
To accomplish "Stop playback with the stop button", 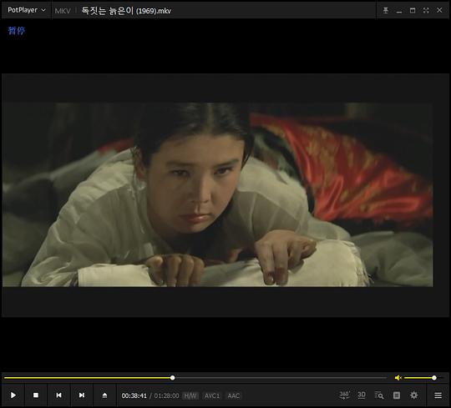I will pos(36,395).
